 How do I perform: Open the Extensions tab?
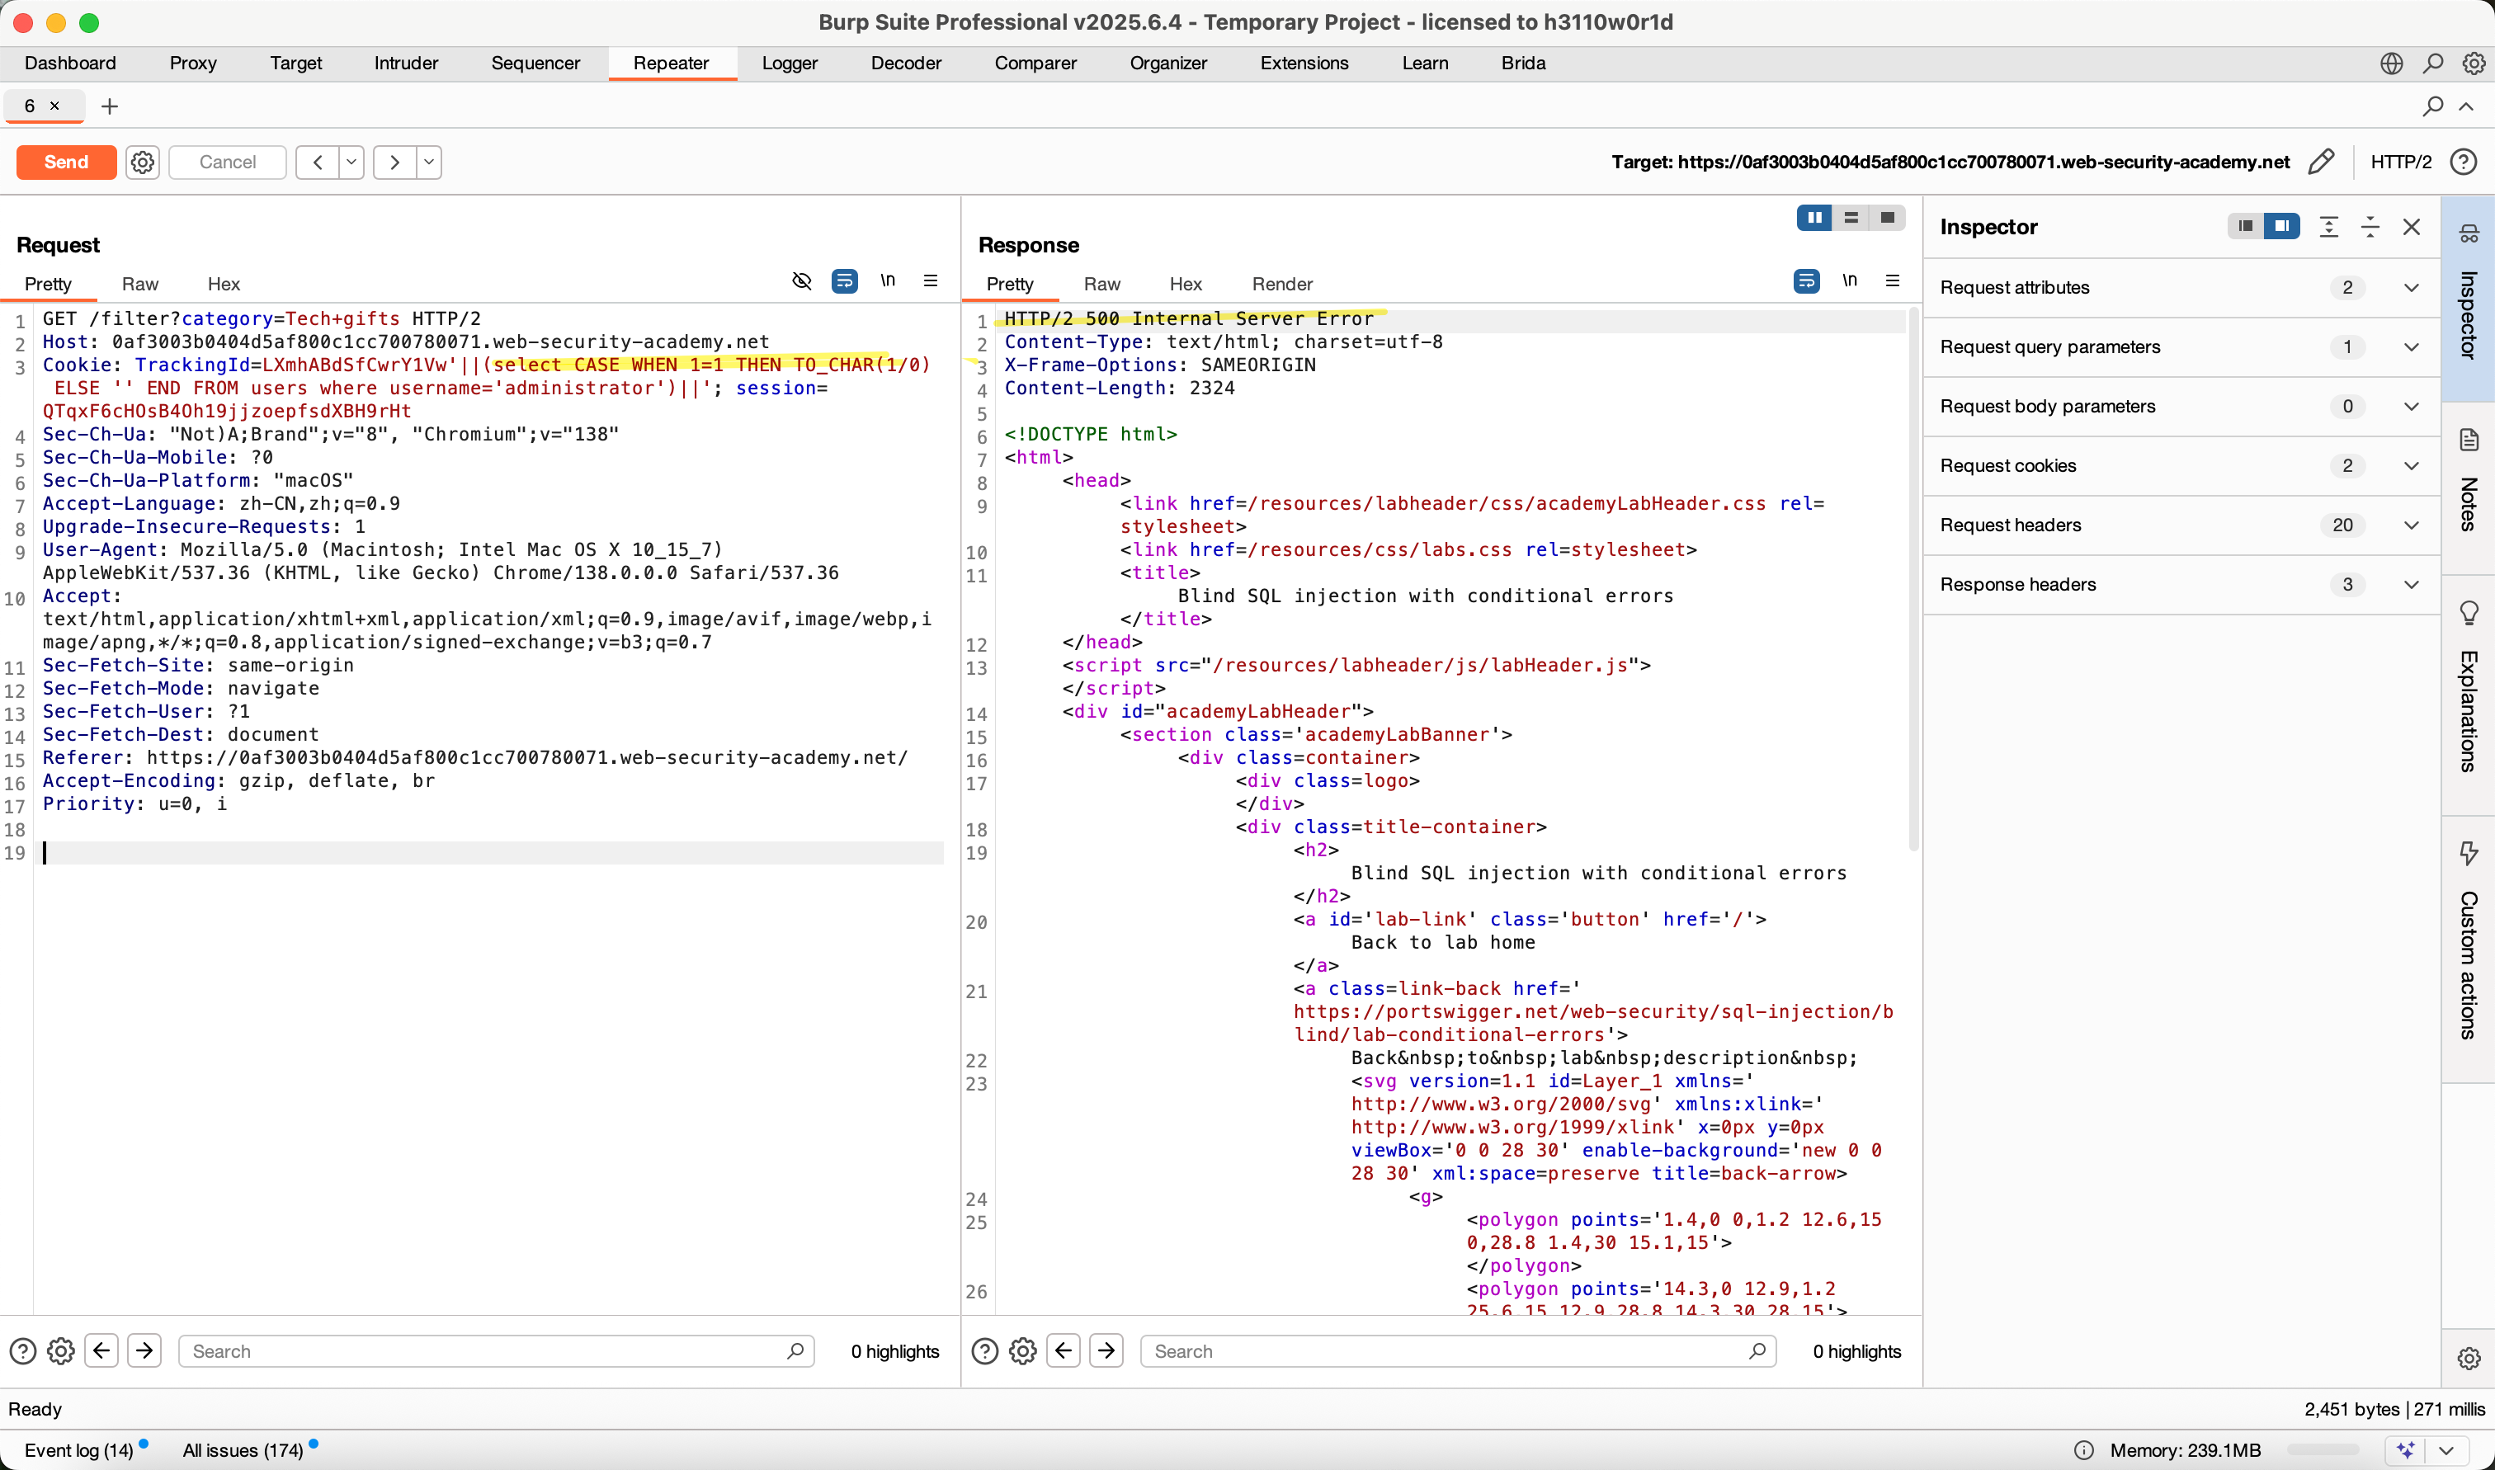(x=1304, y=63)
